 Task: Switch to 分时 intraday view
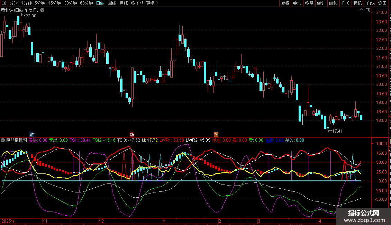click(x=13, y=3)
